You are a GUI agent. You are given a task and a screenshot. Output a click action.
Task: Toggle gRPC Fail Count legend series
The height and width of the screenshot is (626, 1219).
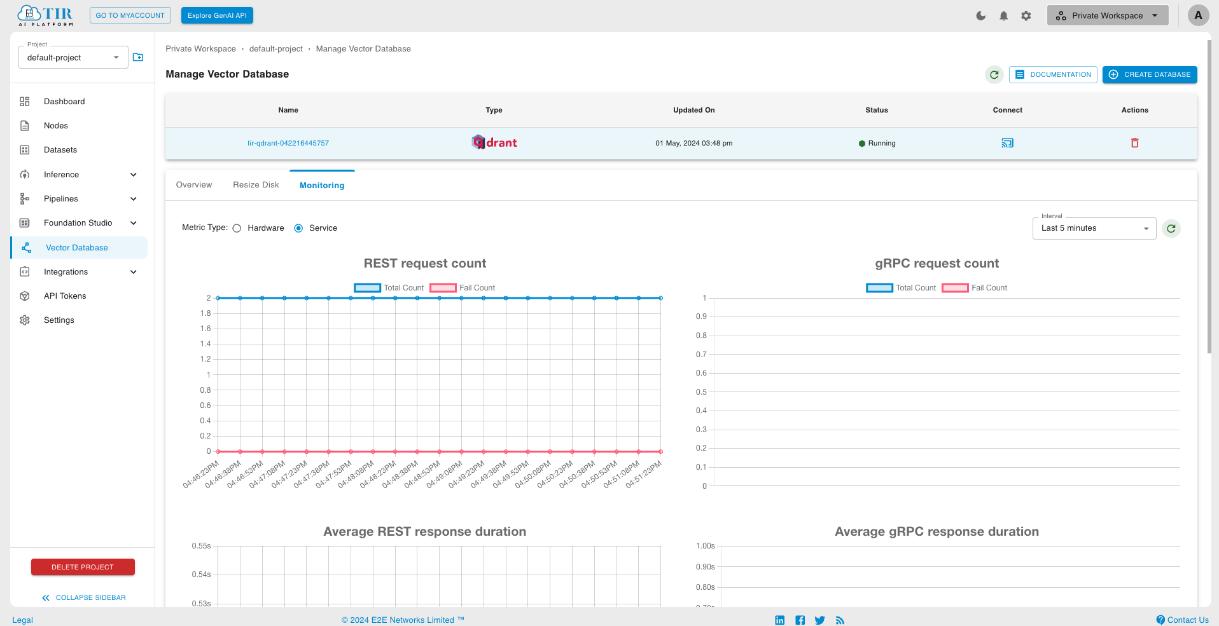click(x=975, y=288)
